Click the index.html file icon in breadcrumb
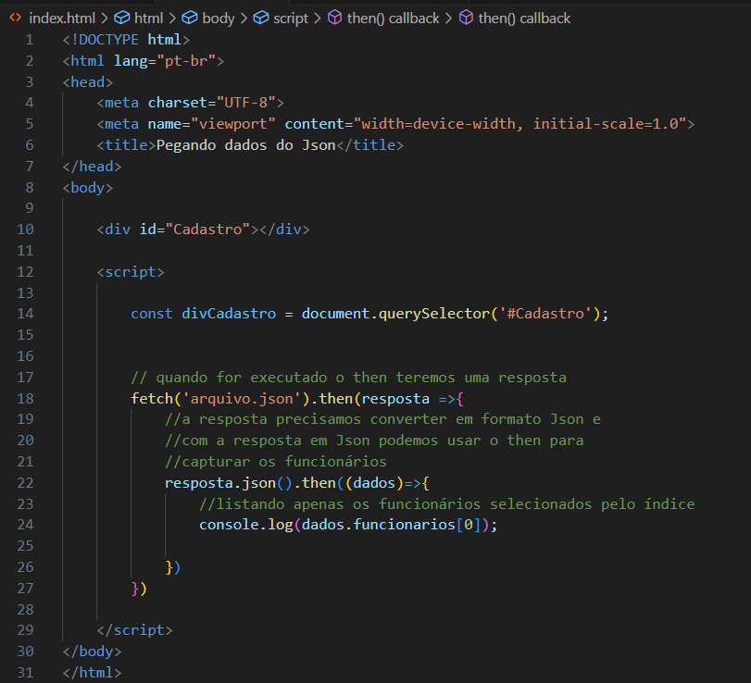751x683 pixels. 16,19
